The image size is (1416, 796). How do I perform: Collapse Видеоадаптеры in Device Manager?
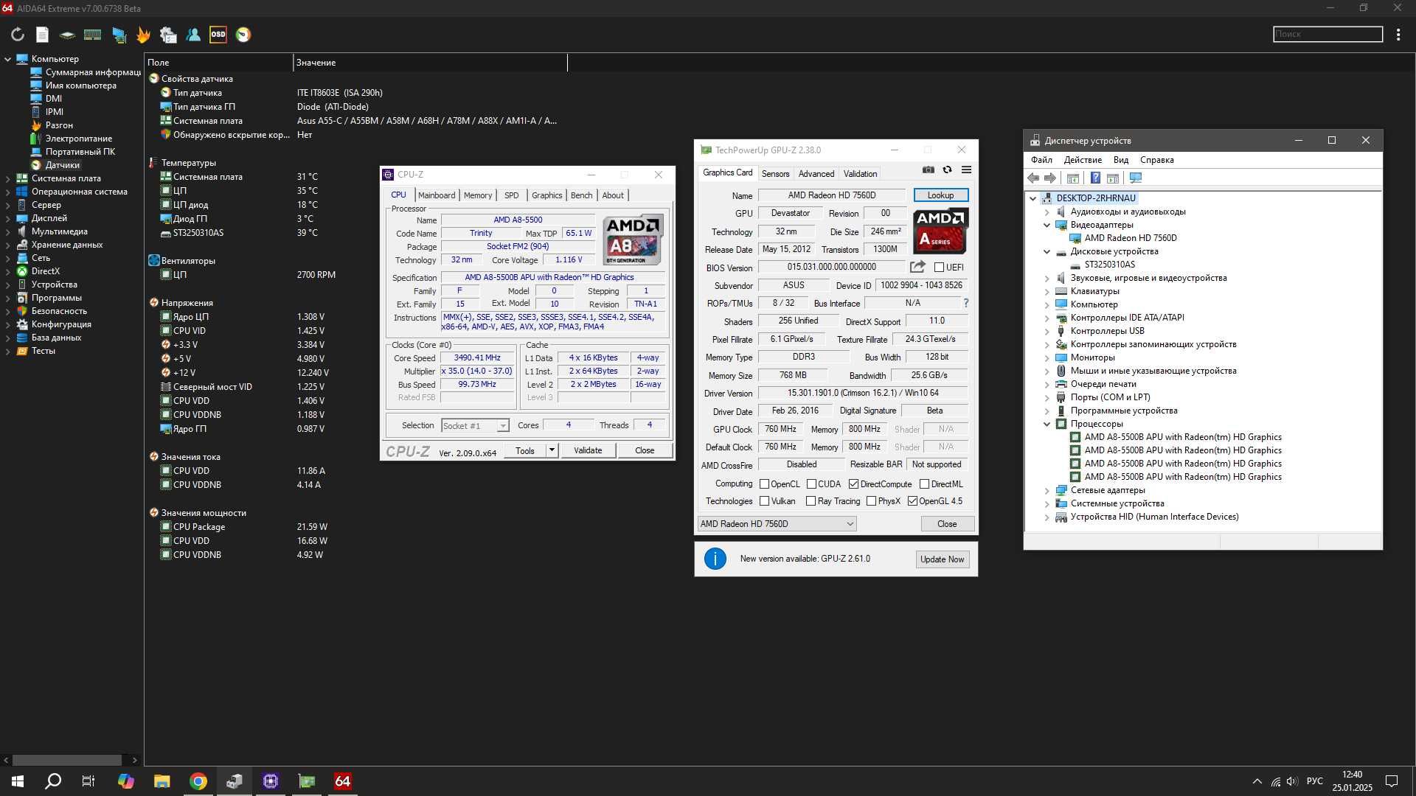[1047, 225]
